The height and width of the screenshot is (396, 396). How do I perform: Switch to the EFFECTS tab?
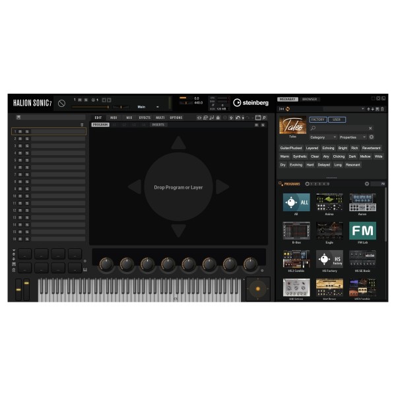[145, 117]
